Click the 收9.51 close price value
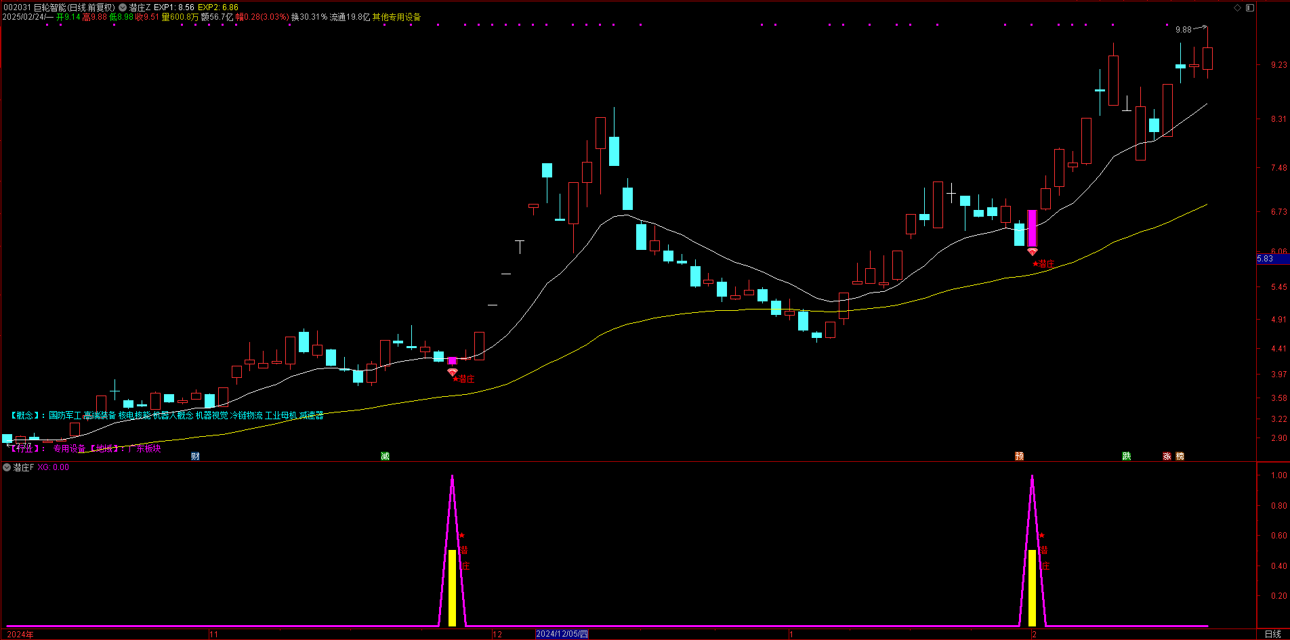The width and height of the screenshot is (1290, 640). tap(147, 17)
